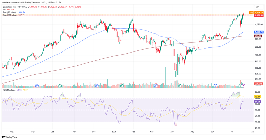Click the June dividend D marker
Viewport: 266px width, 140px height.
click(215, 86)
